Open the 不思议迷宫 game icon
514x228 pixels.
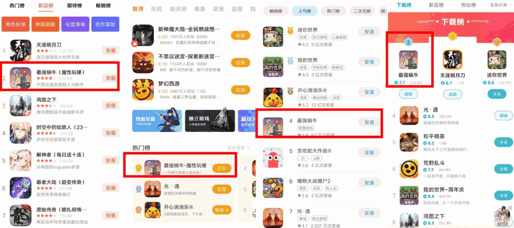click(143, 63)
